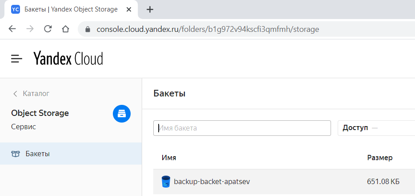Open the Доступ filter dropdown

(376, 128)
